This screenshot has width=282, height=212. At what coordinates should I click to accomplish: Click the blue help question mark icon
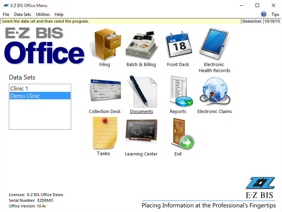click(263, 14)
